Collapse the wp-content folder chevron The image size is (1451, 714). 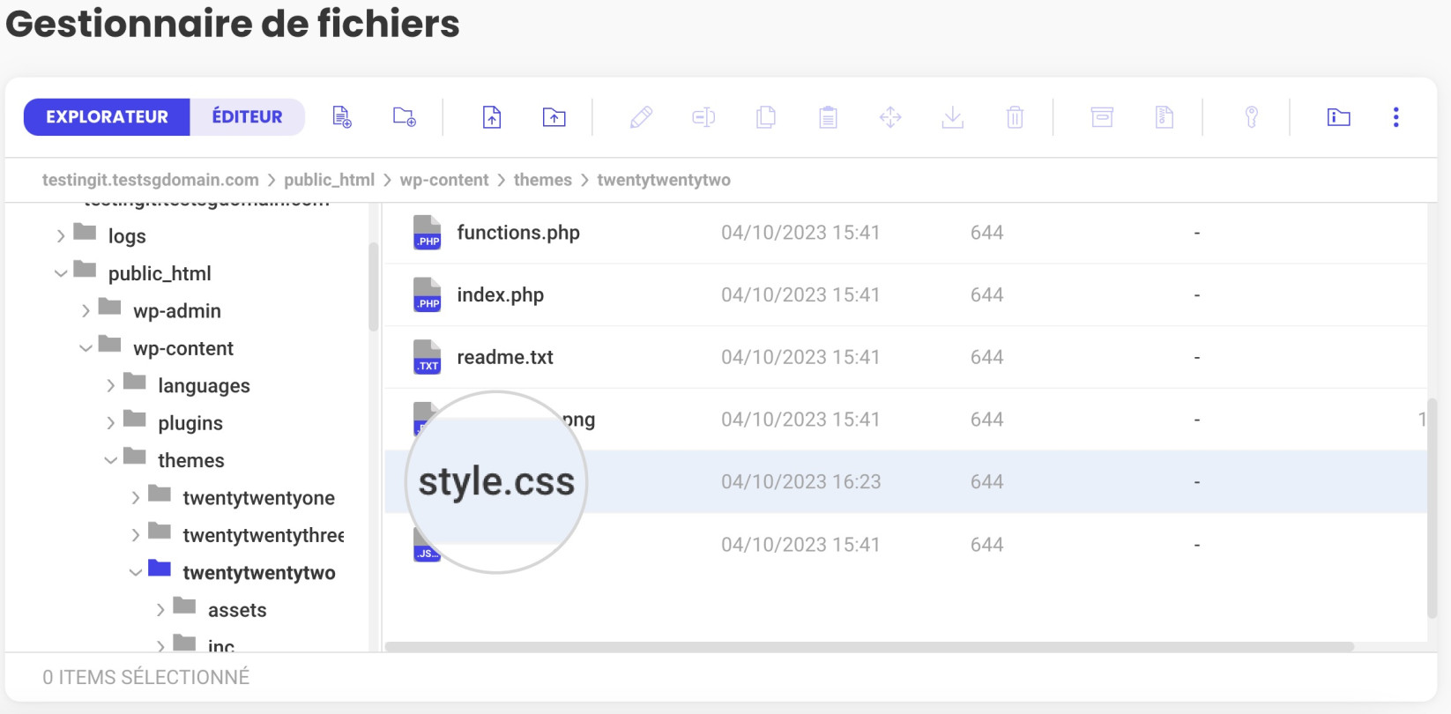pyautogui.click(x=86, y=348)
